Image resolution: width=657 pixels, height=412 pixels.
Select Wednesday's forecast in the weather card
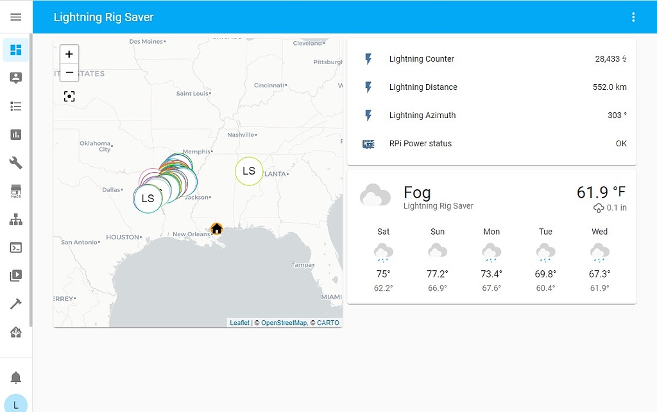click(599, 257)
